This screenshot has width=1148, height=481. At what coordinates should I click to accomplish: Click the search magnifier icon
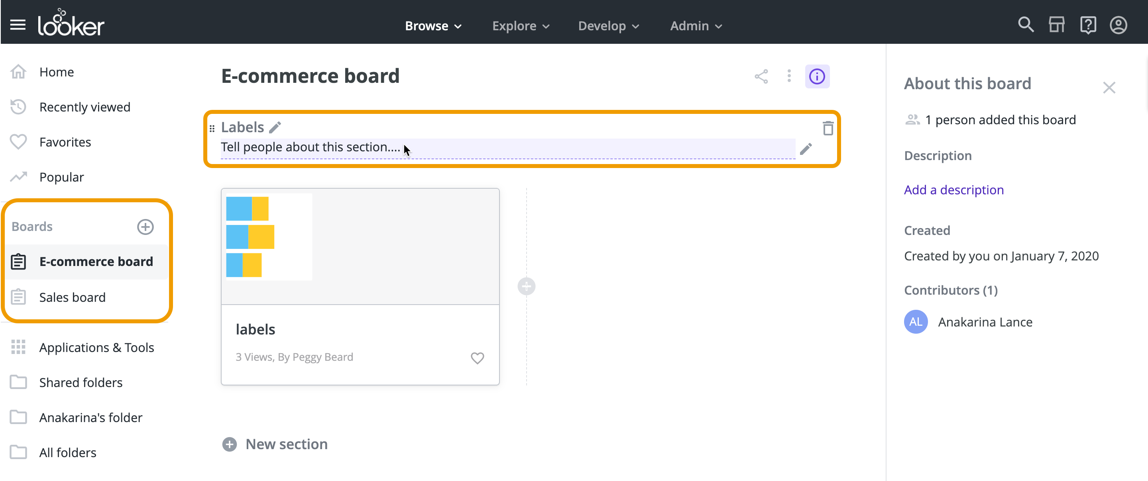click(1026, 25)
